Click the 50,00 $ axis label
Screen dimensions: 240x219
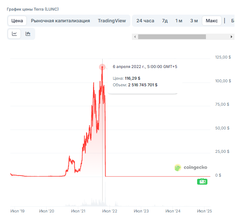(222, 128)
